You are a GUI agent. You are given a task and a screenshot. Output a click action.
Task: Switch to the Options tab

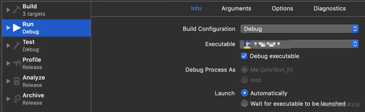click(282, 9)
